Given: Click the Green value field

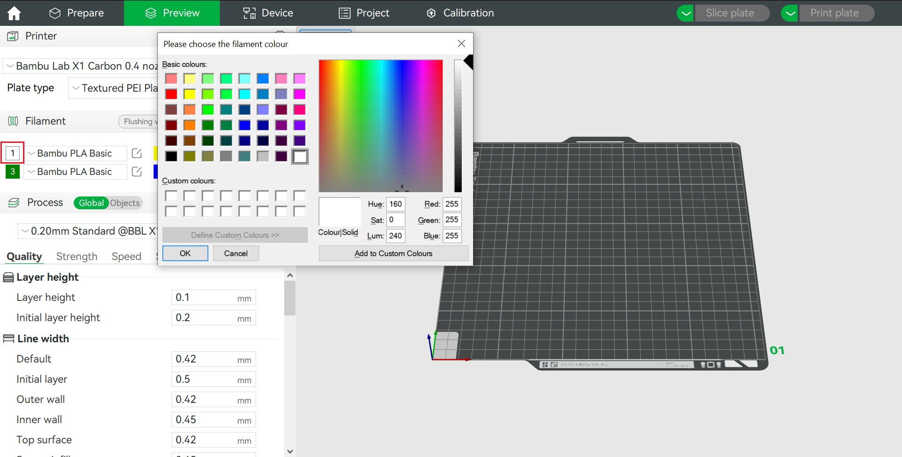Looking at the screenshot, I should pos(452,220).
